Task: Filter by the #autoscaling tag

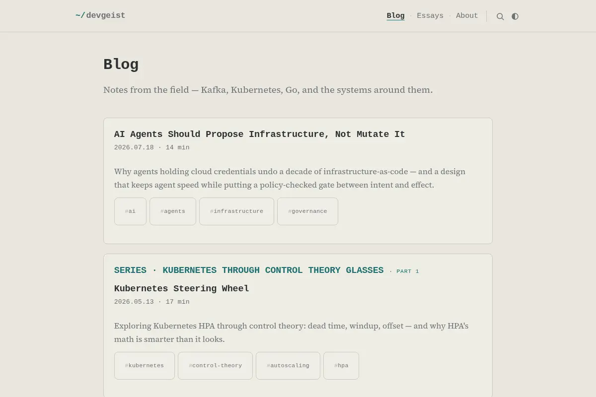Action: pyautogui.click(x=288, y=366)
